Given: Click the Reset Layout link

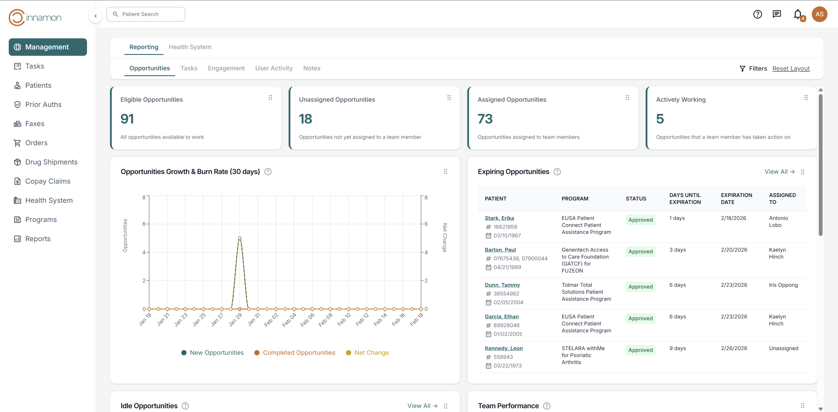Looking at the screenshot, I should click(791, 69).
